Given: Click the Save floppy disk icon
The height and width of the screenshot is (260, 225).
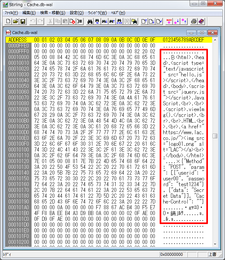Looking at the screenshot, I should (23, 22).
